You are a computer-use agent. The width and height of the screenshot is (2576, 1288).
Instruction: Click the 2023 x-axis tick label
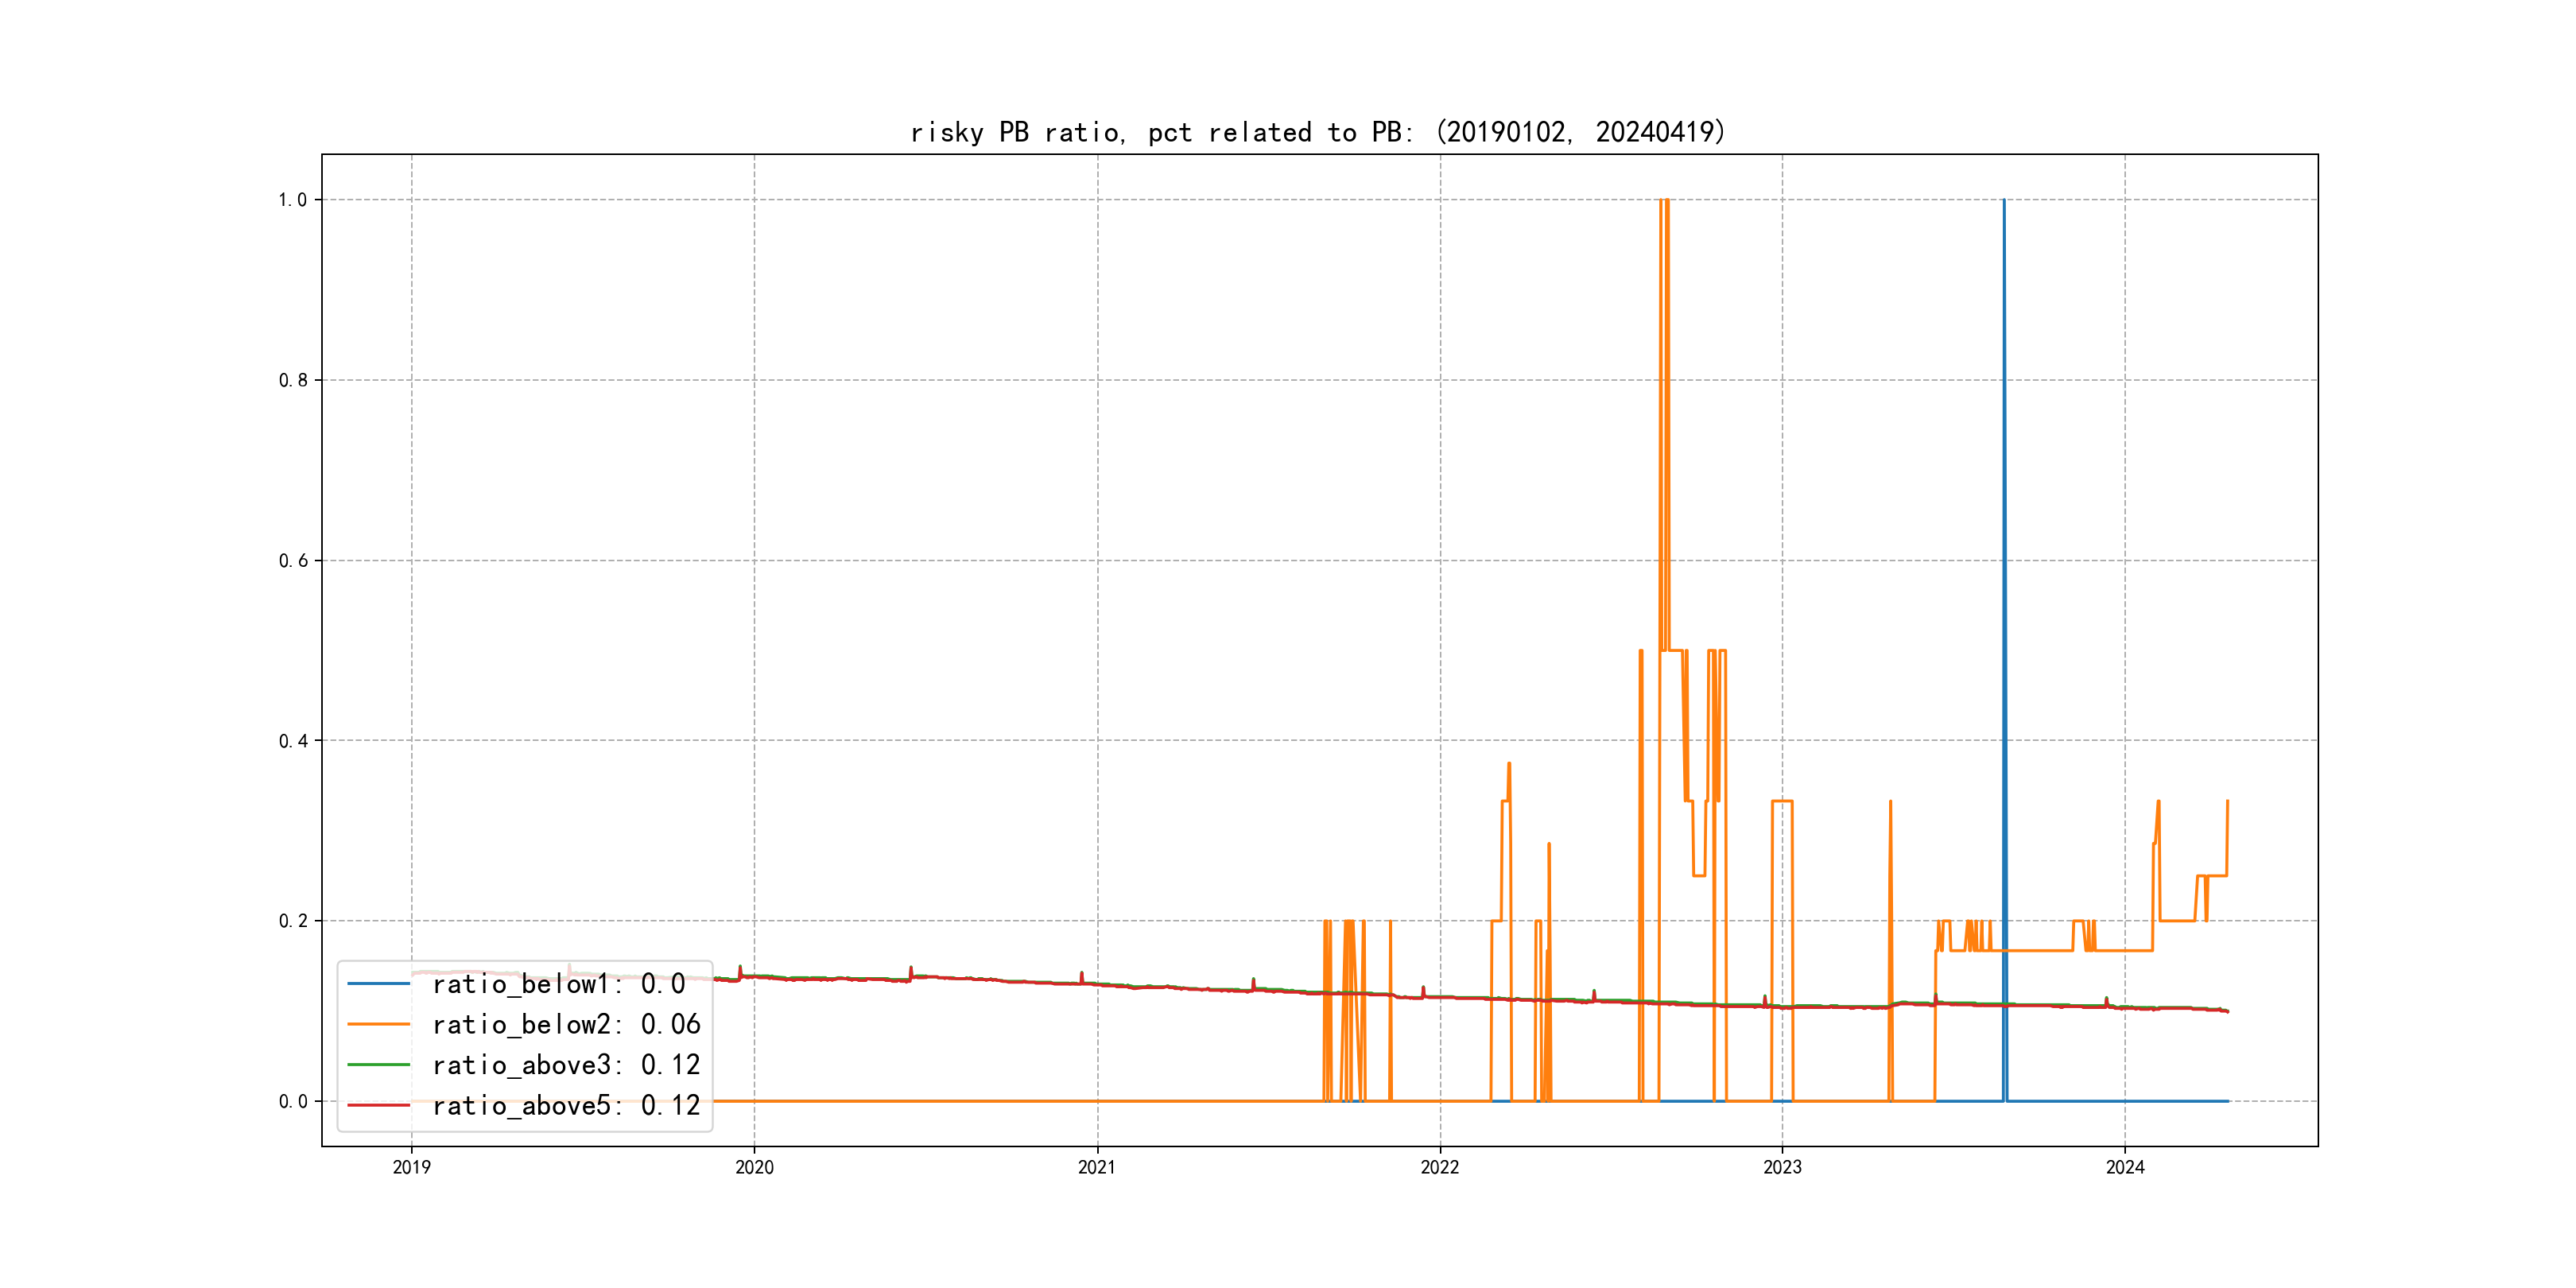1782,1167
